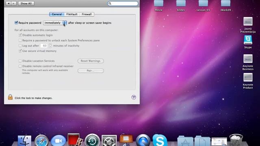This screenshot has height=146, width=260.
Task: Open iChat camera app in Dock
Action: [x=58, y=141]
